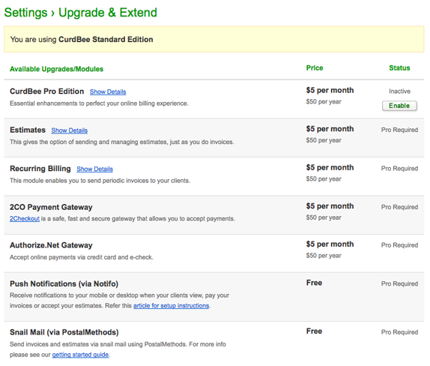Image resolution: width=430 pixels, height=366 pixels.
Task: Click the Essential enhancements description text
Action: [x=99, y=103]
